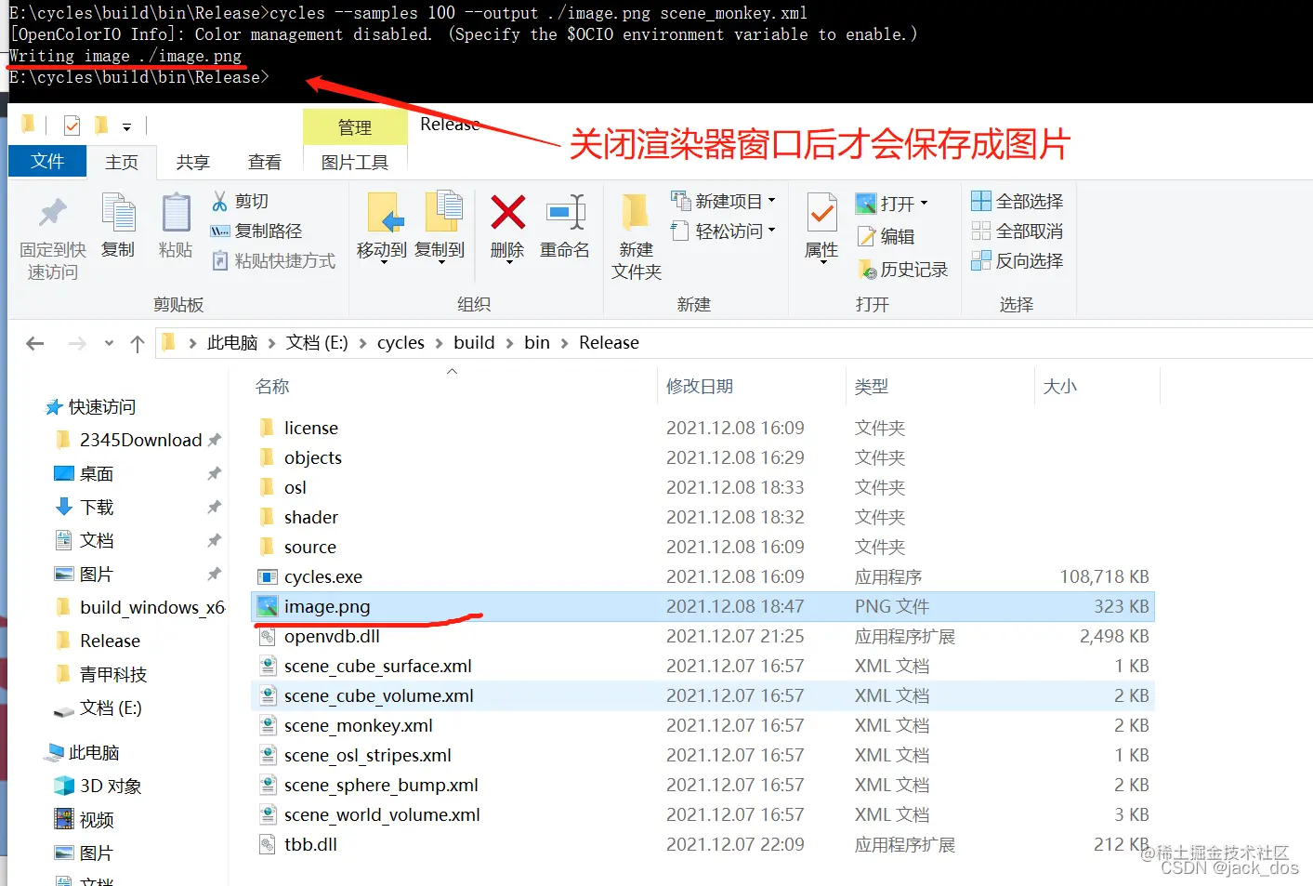Sort by the Size column header

pyautogui.click(x=1060, y=386)
